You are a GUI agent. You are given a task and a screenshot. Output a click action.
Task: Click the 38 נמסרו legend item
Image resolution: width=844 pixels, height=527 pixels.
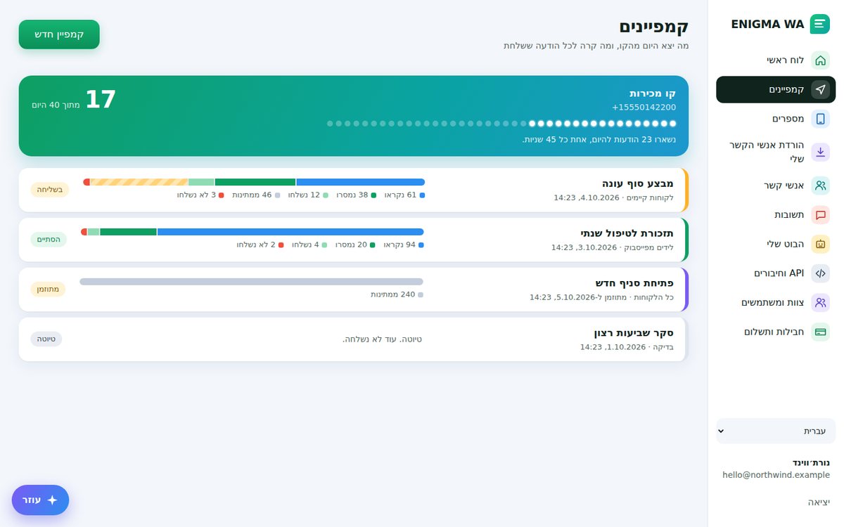(357, 195)
